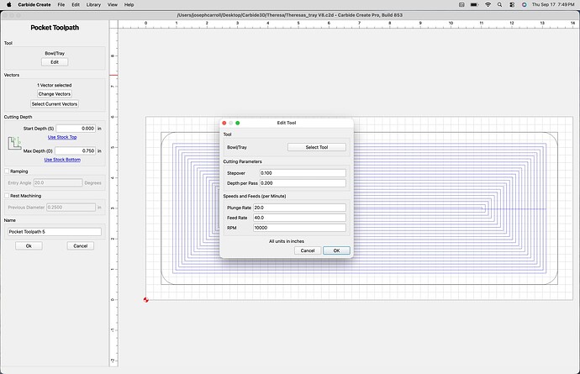Click the Entry Angle field
Image resolution: width=580 pixels, height=374 pixels.
tap(58, 182)
